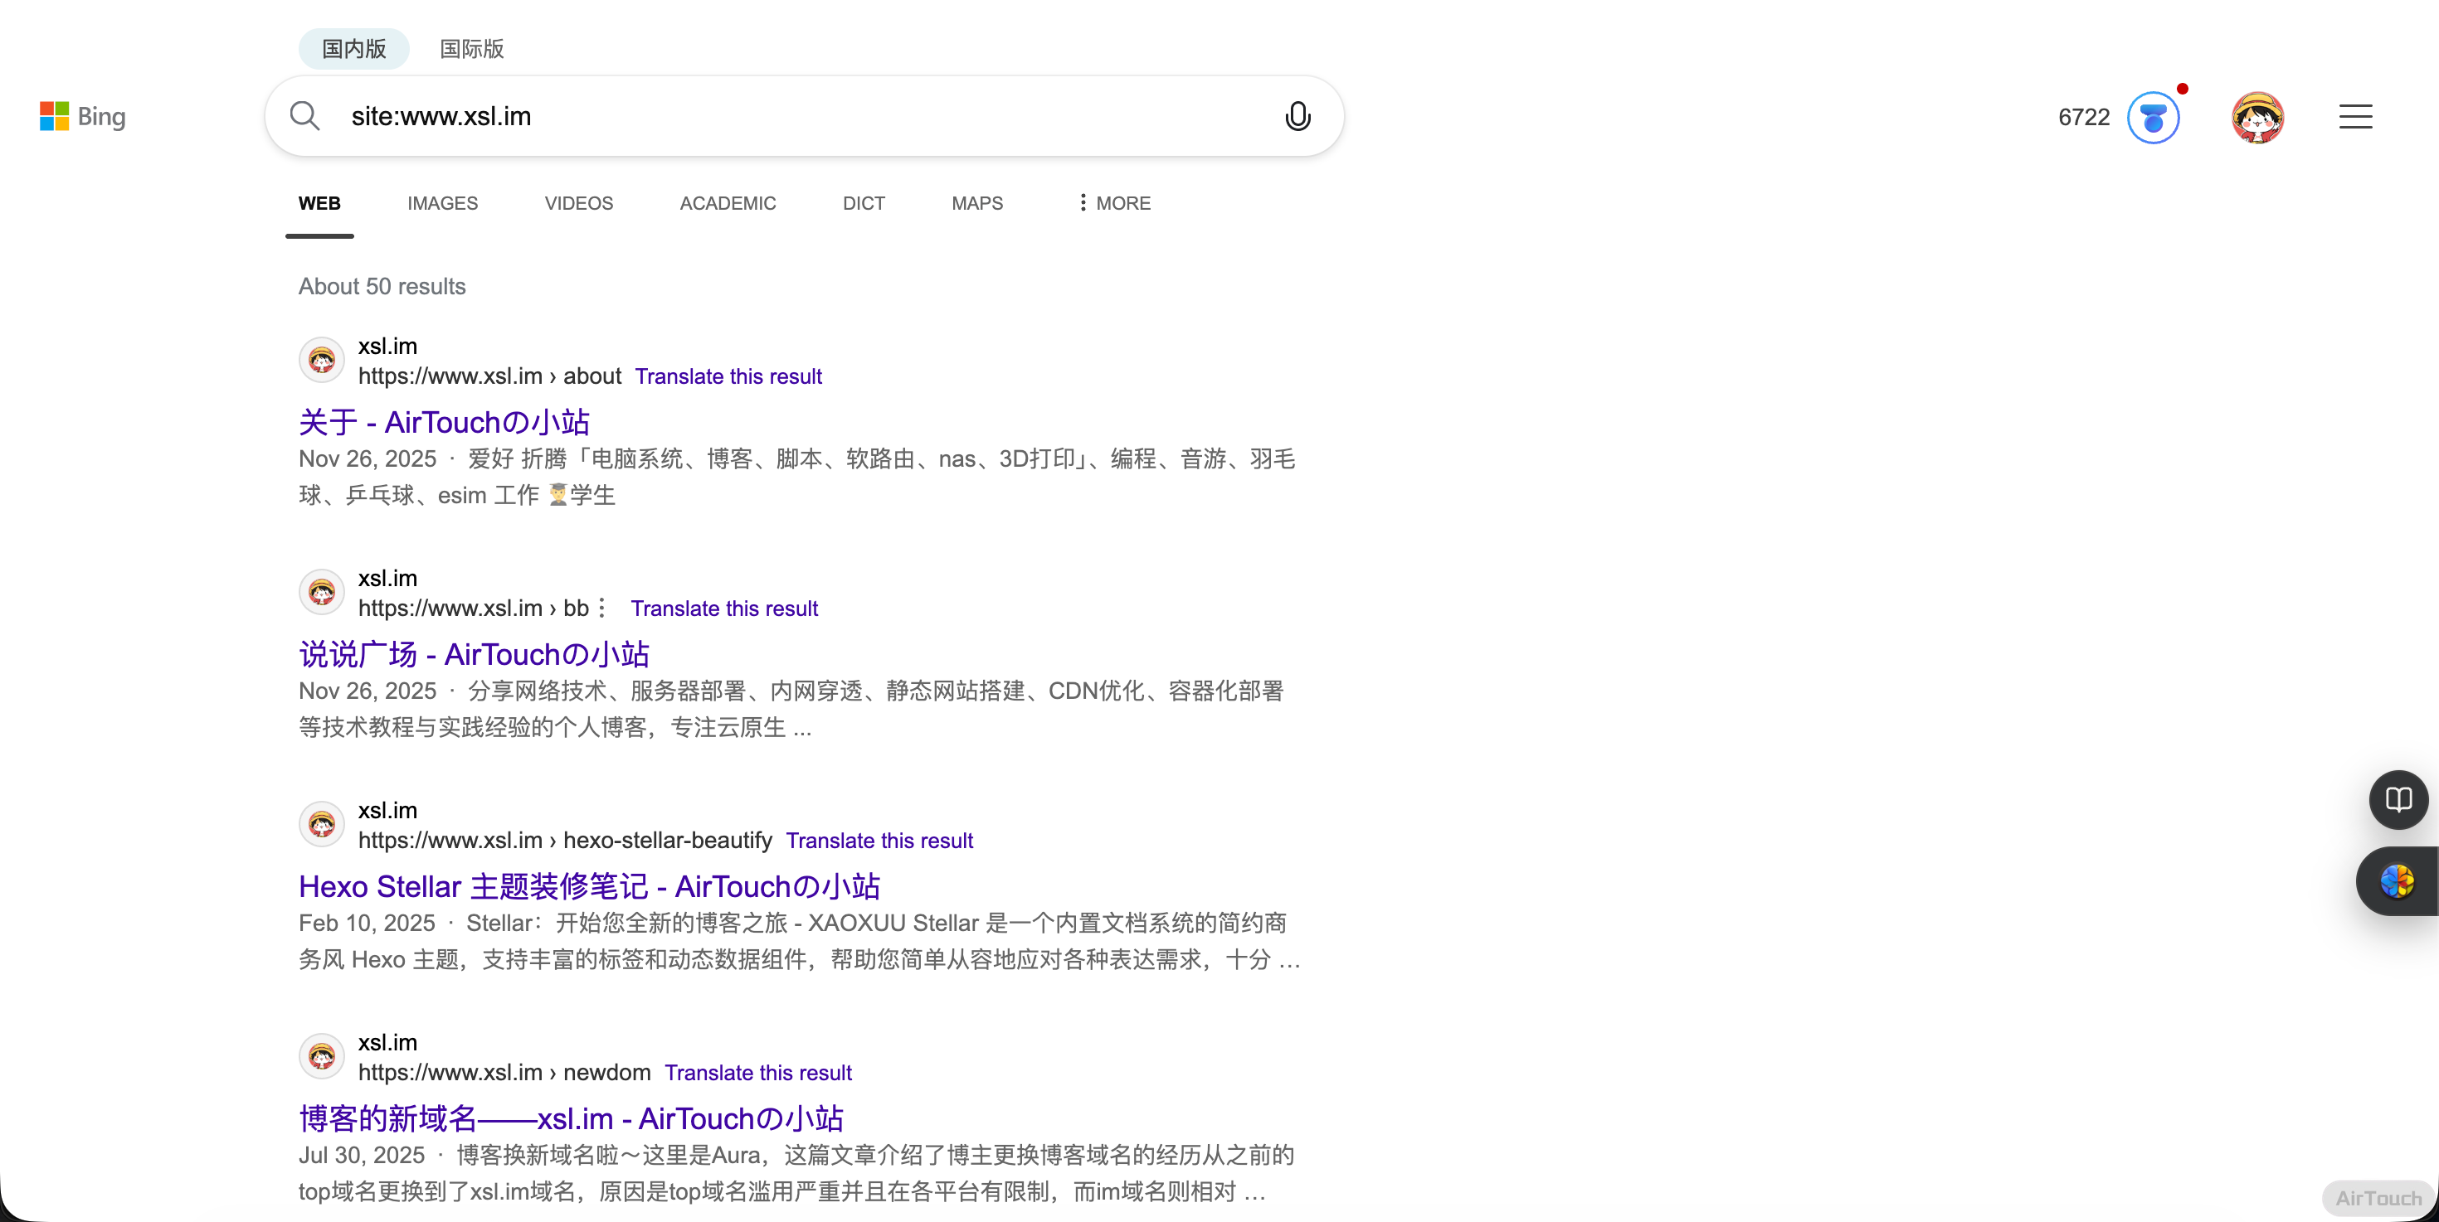The width and height of the screenshot is (2439, 1222).
Task: Open 关于 - AirTouchの小站 result link
Action: (x=444, y=422)
